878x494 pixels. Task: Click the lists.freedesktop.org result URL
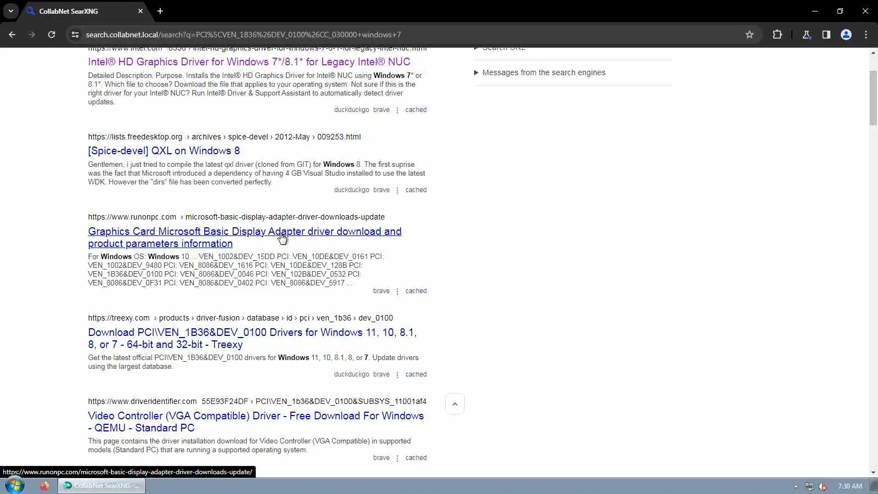coord(224,137)
